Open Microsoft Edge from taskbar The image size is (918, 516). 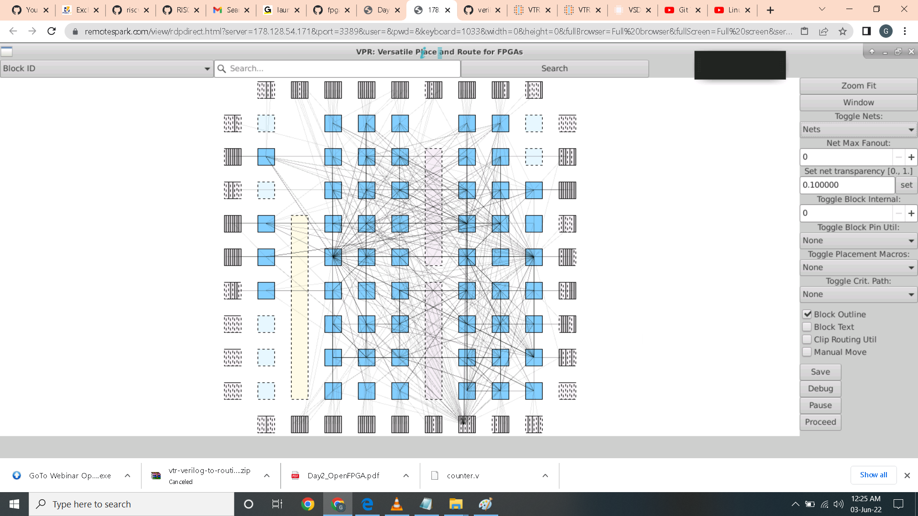tap(367, 504)
